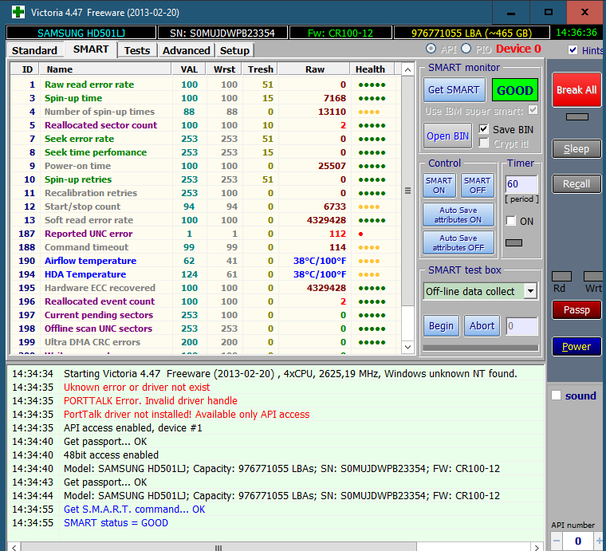The height and width of the screenshot is (551, 606).
Task: Click the blue Power button
Action: (576, 347)
